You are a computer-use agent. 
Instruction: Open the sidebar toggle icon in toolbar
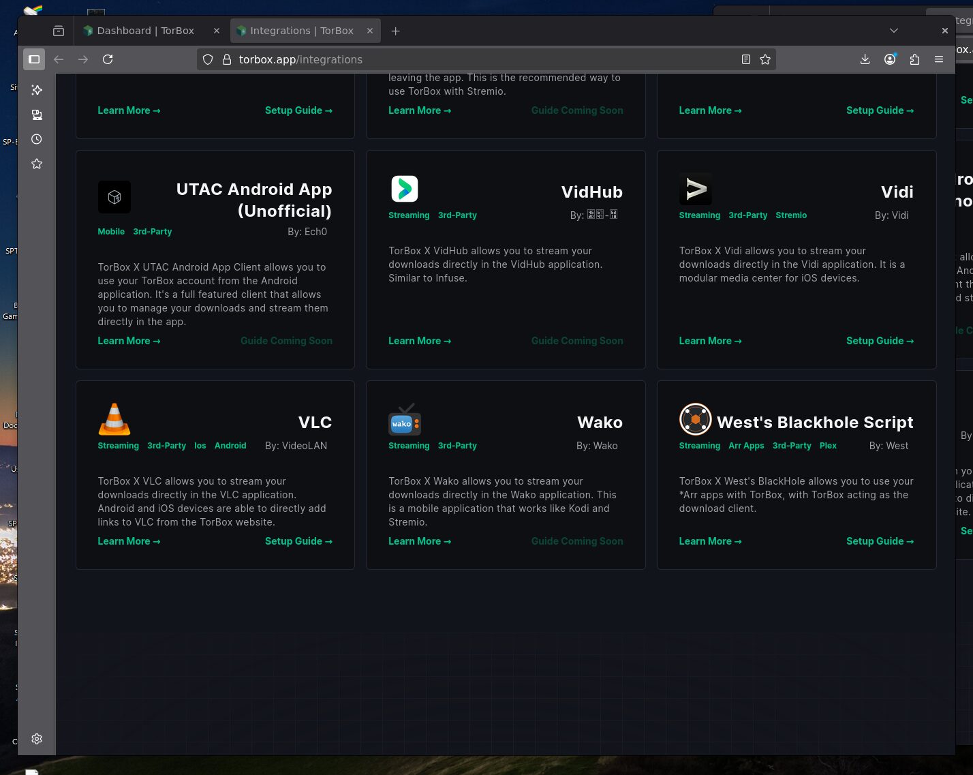(x=34, y=59)
